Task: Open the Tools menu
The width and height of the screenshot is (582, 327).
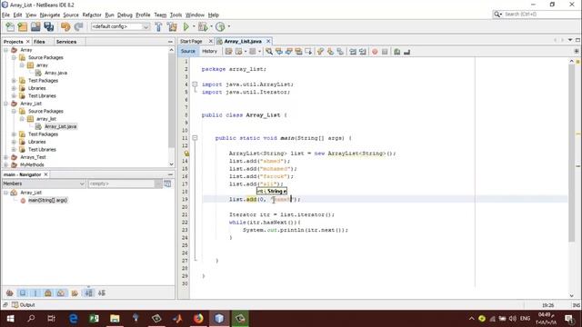Action: 176,15
